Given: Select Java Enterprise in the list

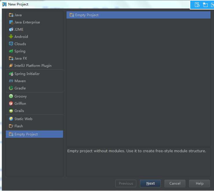Looking at the screenshot, I should pyautogui.click(x=34, y=22).
